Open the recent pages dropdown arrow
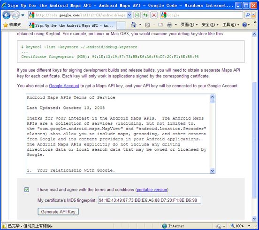Viewport: 259px width, 230px height. pyautogui.click(x=23, y=15)
